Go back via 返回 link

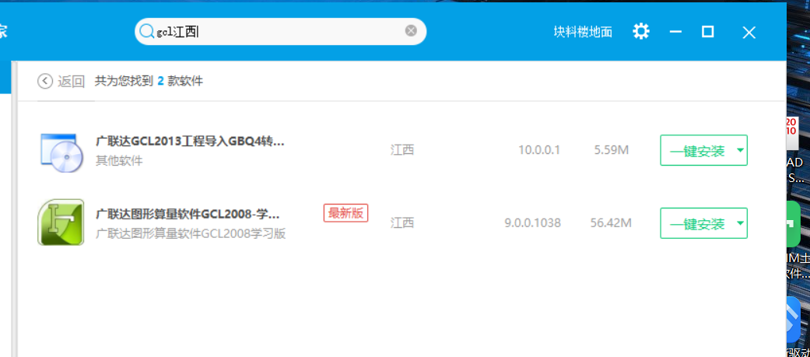tap(72, 81)
